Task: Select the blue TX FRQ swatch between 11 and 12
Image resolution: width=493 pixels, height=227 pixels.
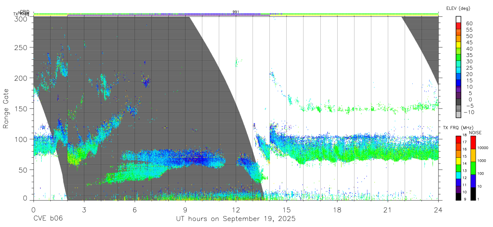Action: [458, 182]
